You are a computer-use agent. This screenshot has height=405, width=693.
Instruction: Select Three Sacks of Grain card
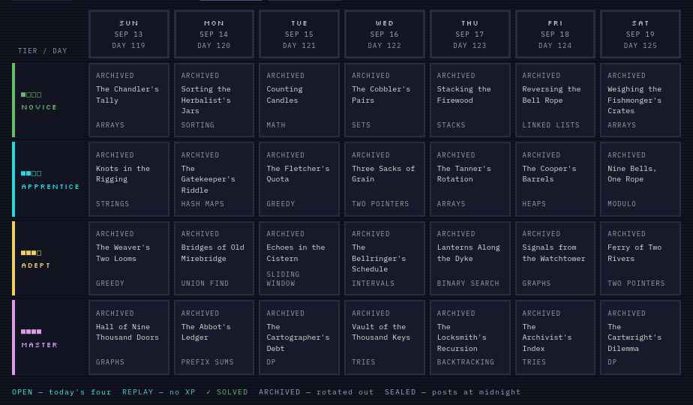tap(385, 179)
